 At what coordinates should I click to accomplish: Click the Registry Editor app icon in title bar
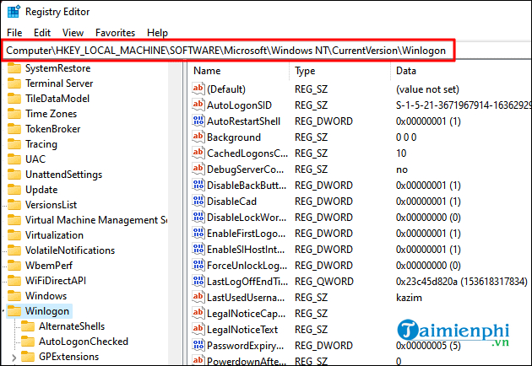pyautogui.click(x=14, y=12)
